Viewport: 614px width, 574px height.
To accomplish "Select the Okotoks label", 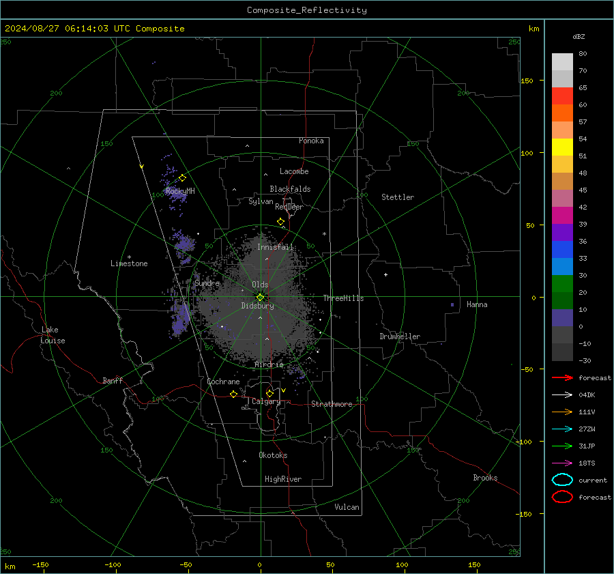I will pos(273,455).
